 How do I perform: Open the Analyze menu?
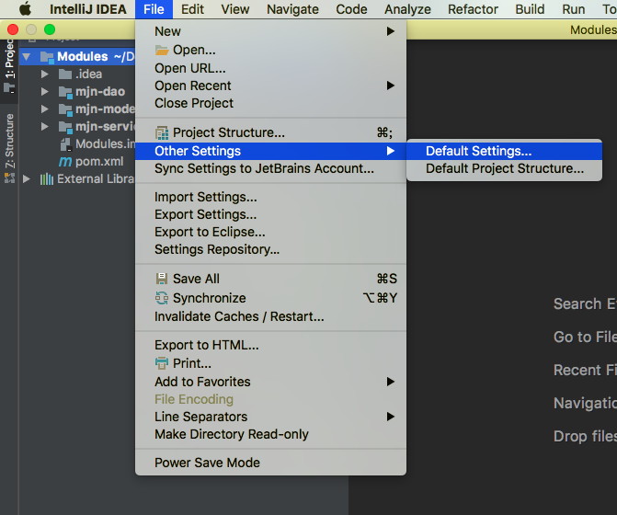coord(407,9)
